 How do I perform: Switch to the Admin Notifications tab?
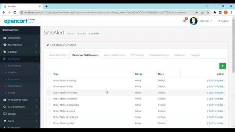[114, 55]
